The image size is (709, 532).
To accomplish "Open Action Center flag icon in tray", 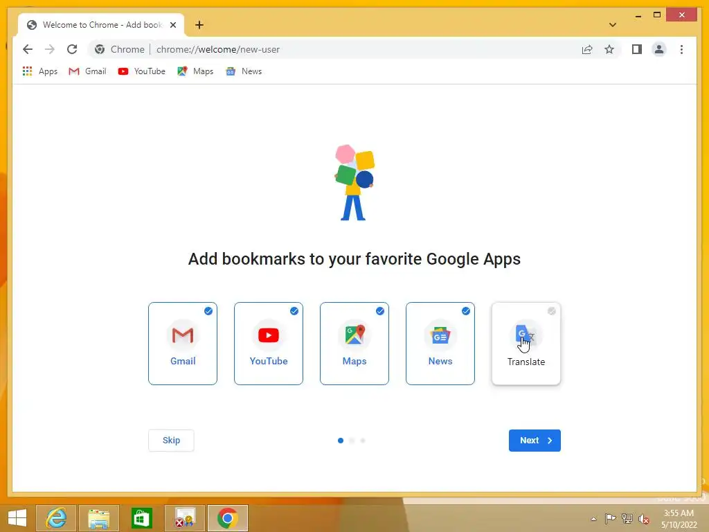I will pyautogui.click(x=610, y=518).
